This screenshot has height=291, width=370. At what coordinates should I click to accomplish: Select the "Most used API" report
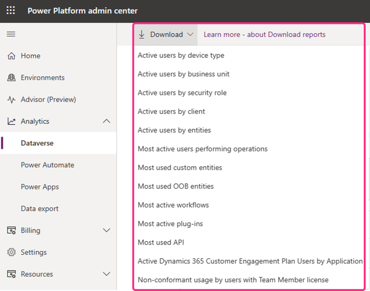[160, 242]
